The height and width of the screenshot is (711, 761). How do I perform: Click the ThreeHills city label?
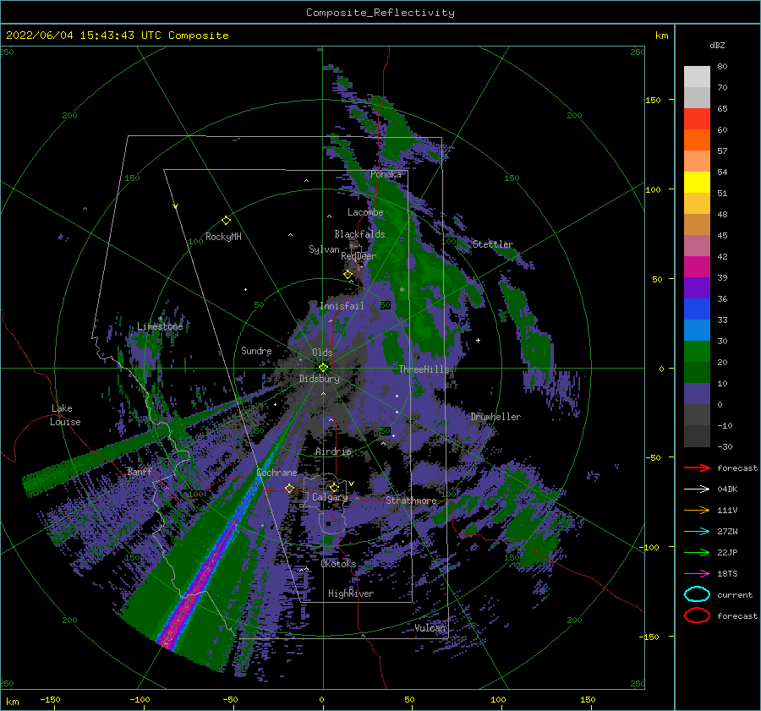click(x=424, y=369)
